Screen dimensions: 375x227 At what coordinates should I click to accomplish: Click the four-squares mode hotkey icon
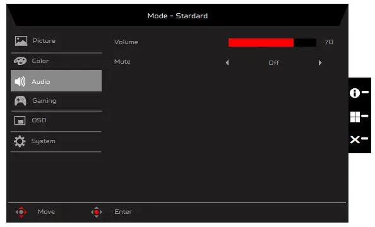pyautogui.click(x=355, y=117)
